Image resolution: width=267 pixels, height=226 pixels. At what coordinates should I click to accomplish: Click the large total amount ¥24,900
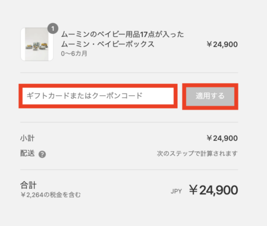pos(213,190)
